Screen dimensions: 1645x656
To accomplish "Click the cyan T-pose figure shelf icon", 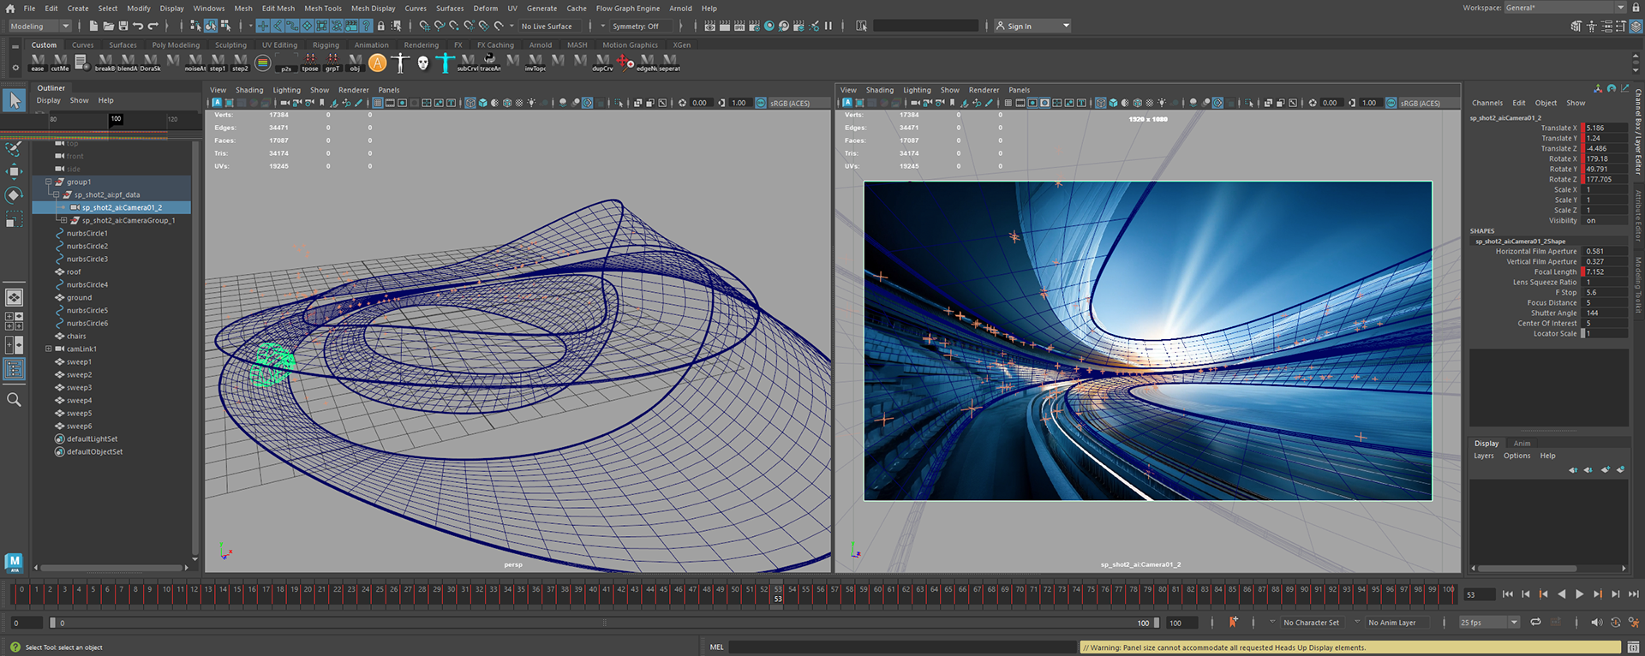I will click(x=446, y=63).
